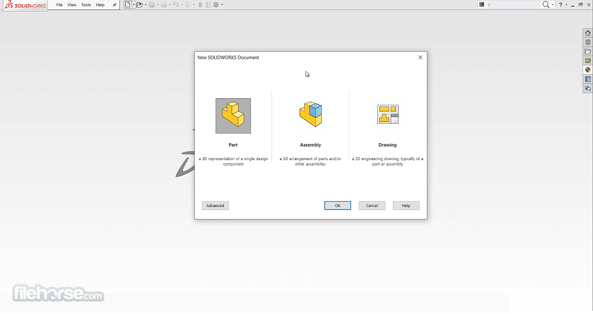Click the Rebuild traffic light icon
Screen dimensions: 593x314
tap(200, 5)
